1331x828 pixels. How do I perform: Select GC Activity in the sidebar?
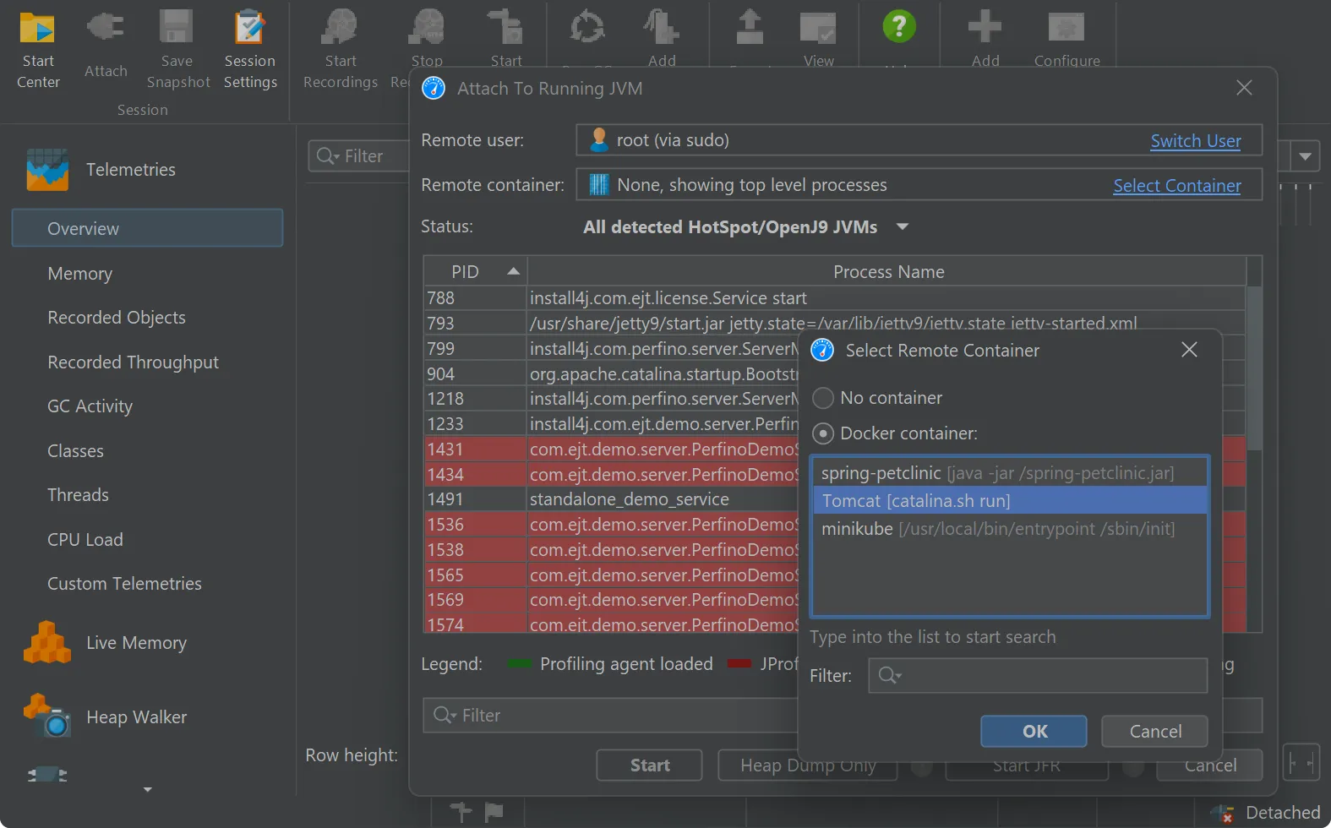(90, 406)
